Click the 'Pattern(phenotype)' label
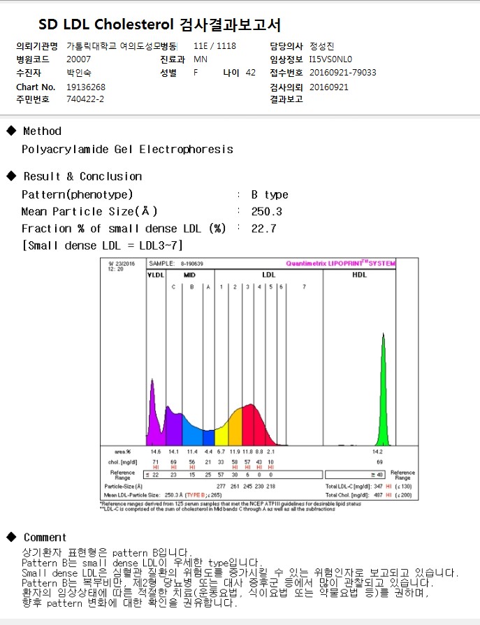 pos(78,194)
